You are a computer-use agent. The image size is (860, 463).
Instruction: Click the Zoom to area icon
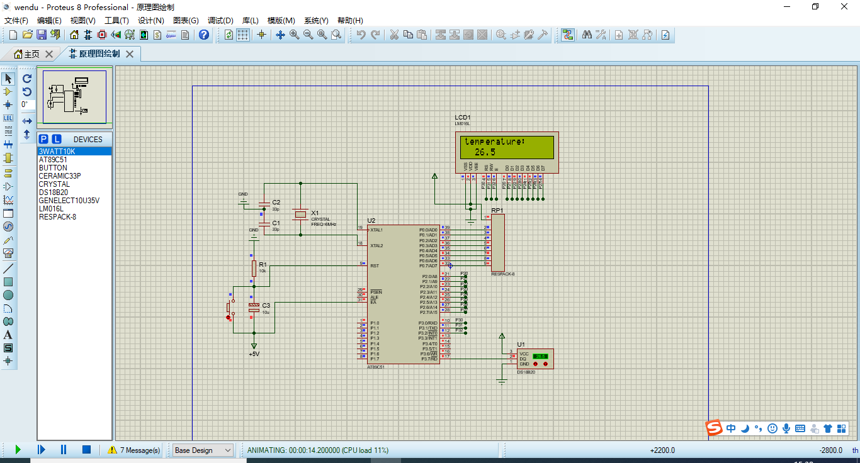click(336, 35)
